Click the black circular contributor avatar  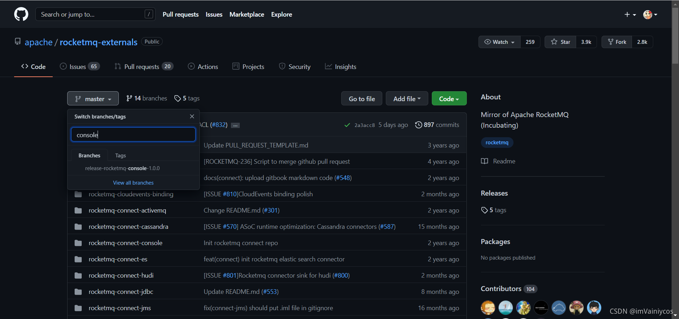pos(541,308)
